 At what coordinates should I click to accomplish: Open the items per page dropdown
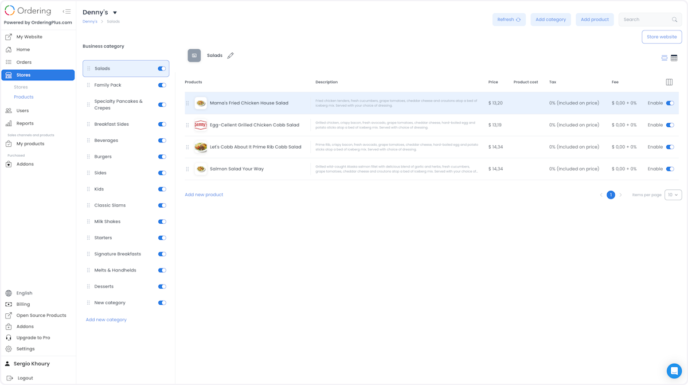click(x=673, y=195)
